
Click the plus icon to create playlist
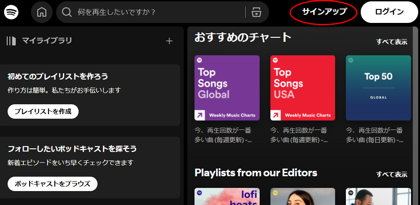tap(169, 41)
